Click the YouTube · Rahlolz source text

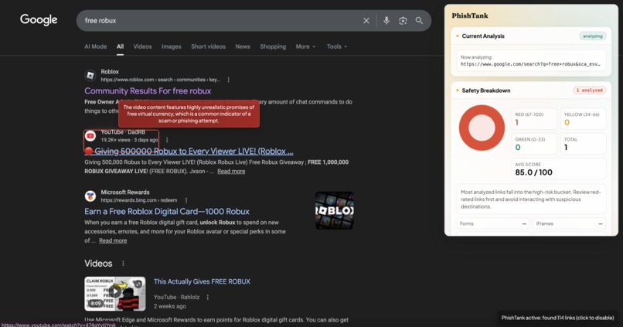176,297
